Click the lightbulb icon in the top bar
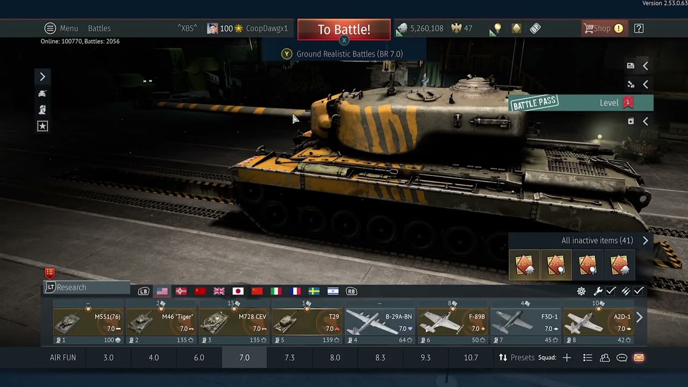Image resolution: width=688 pixels, height=387 pixels. [x=498, y=28]
